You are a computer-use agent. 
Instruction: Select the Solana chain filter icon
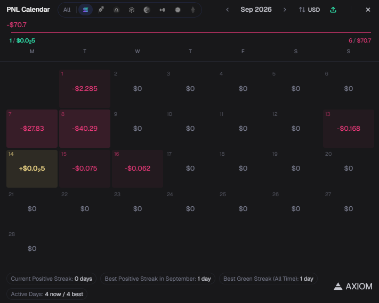pyautogui.click(x=86, y=10)
